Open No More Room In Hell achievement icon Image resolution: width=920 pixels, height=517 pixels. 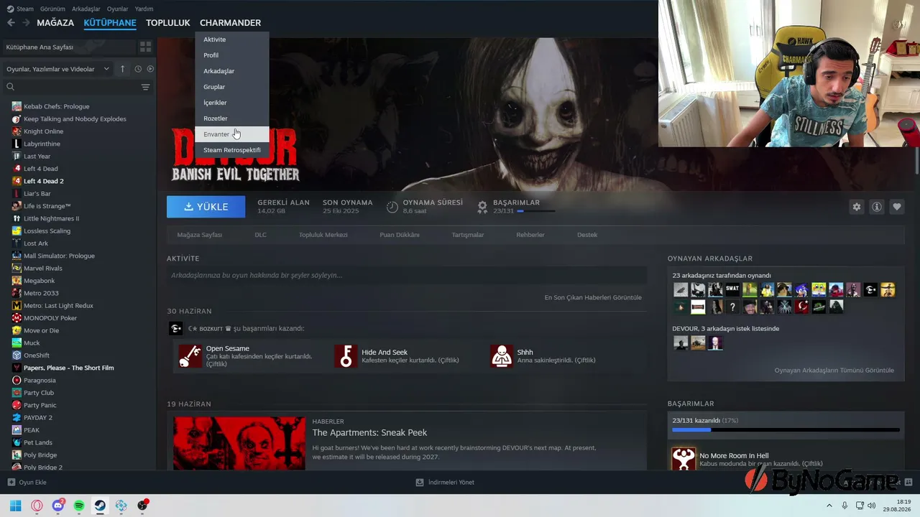684,460
